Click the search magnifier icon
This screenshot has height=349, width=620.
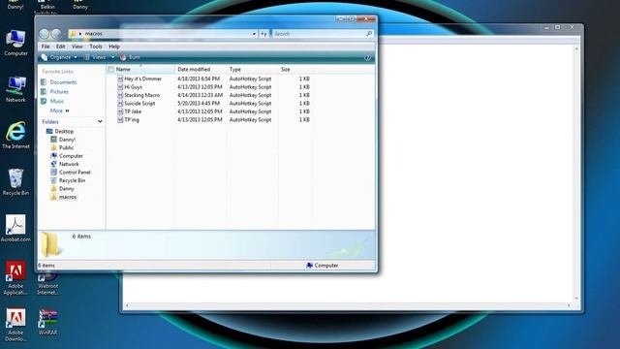pos(369,34)
